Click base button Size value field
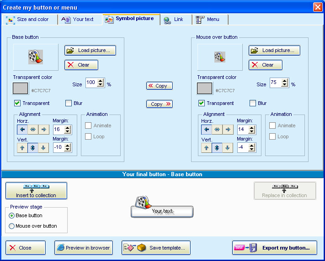This screenshot has width=325, height=261. click(91, 83)
